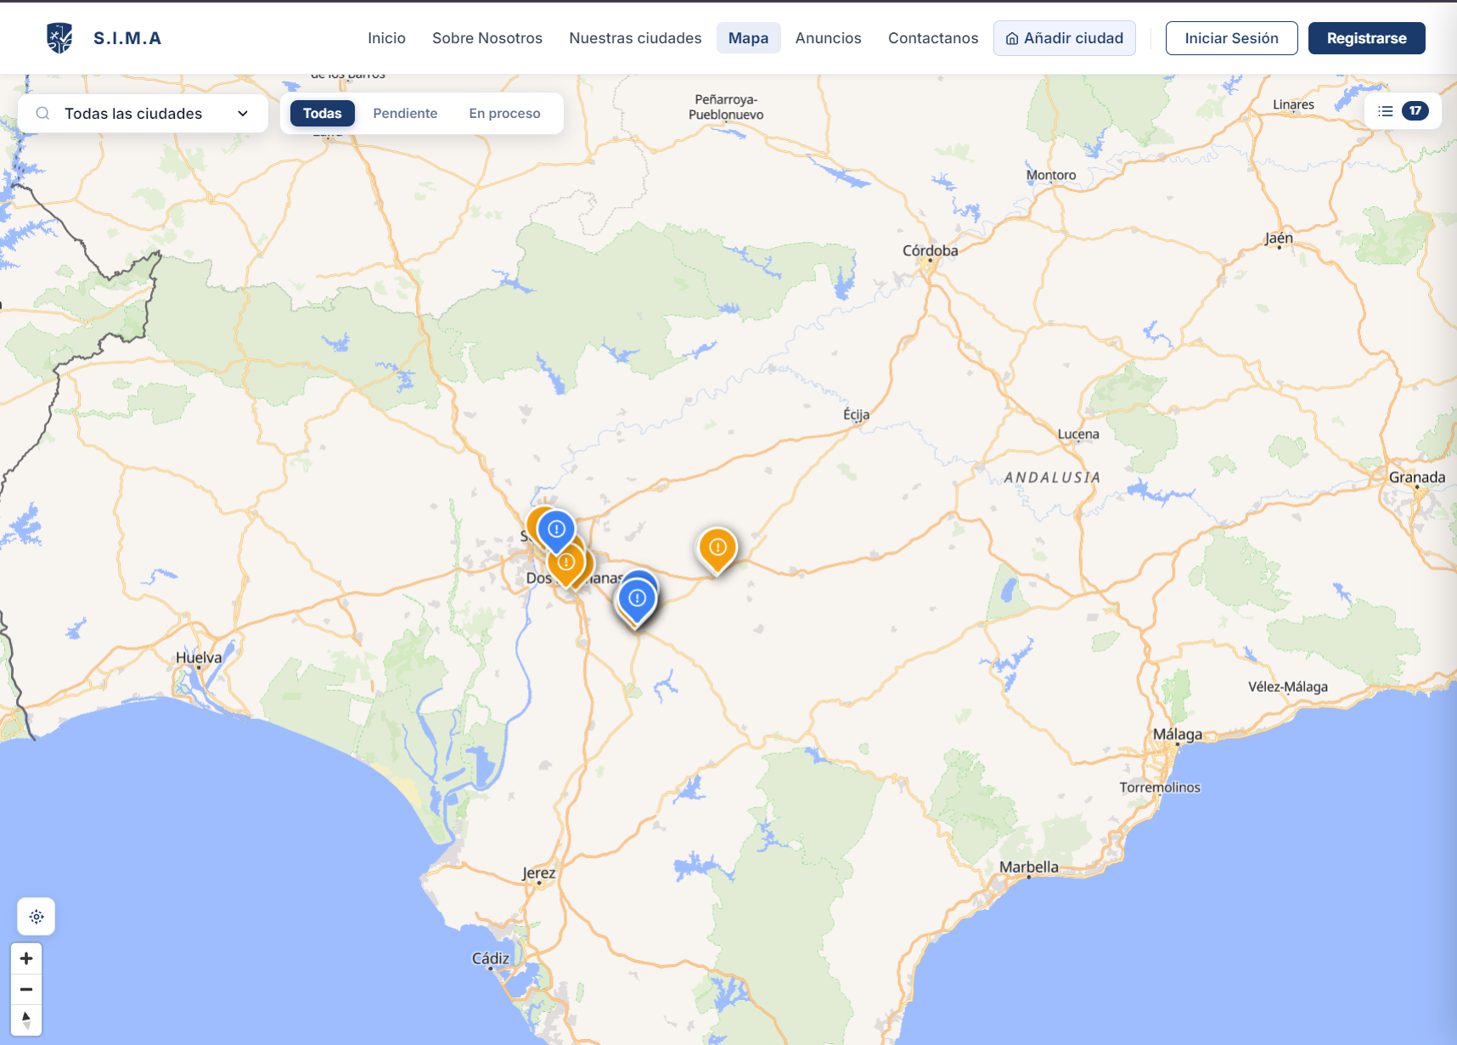Viewport: 1457px width, 1045px height.
Task: Filter incidents by Pendiente status
Action: [405, 114]
